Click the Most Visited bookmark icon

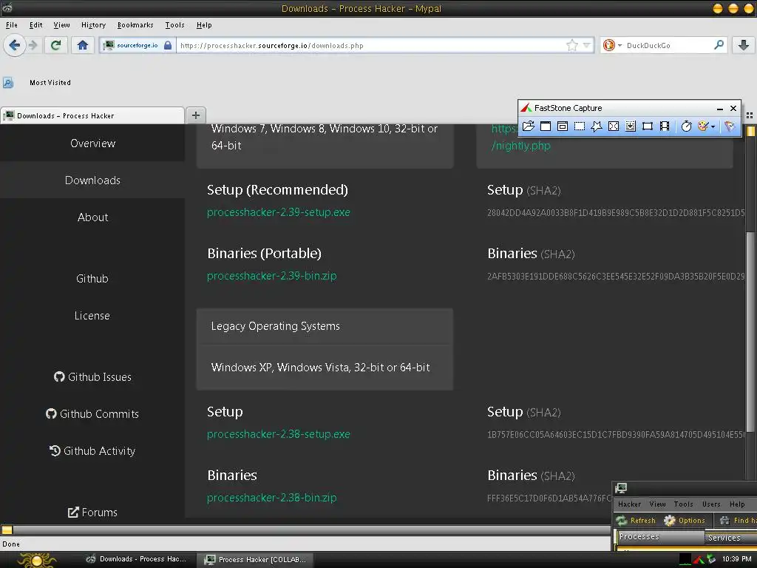tap(7, 83)
